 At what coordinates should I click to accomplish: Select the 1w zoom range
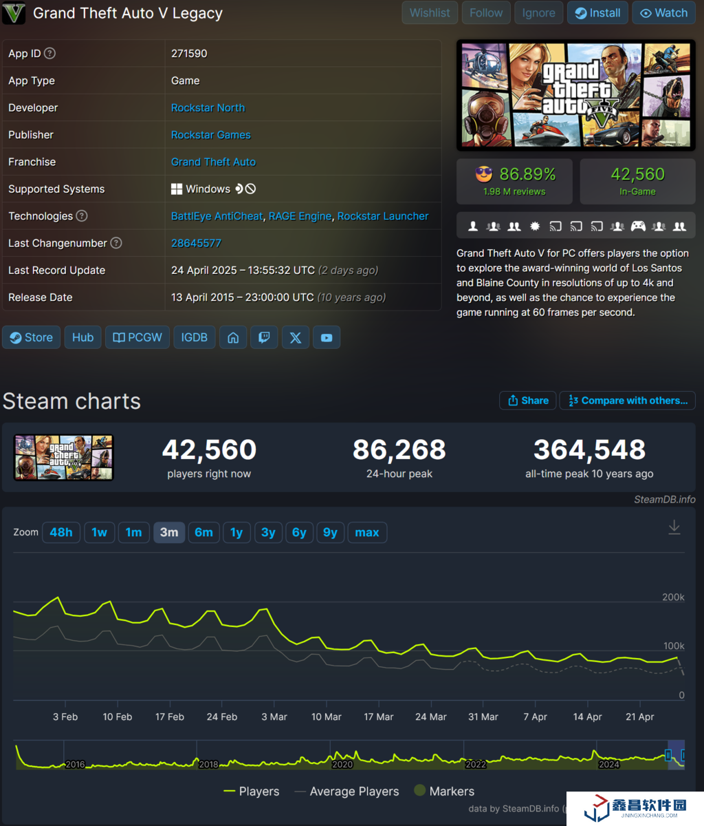coord(100,532)
